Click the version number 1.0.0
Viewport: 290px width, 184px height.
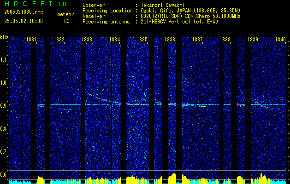[63, 4]
